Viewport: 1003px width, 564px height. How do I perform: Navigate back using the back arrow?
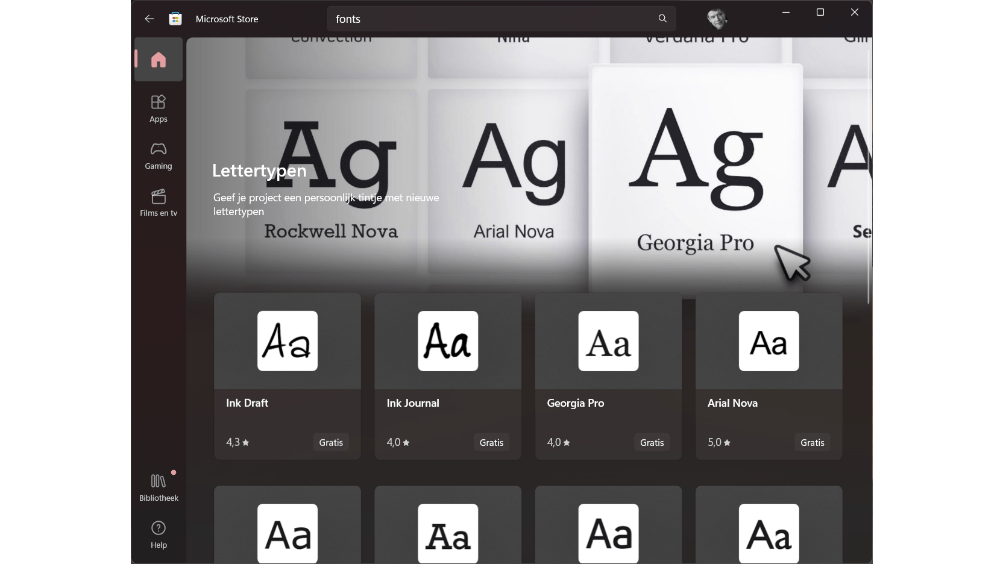coord(148,19)
